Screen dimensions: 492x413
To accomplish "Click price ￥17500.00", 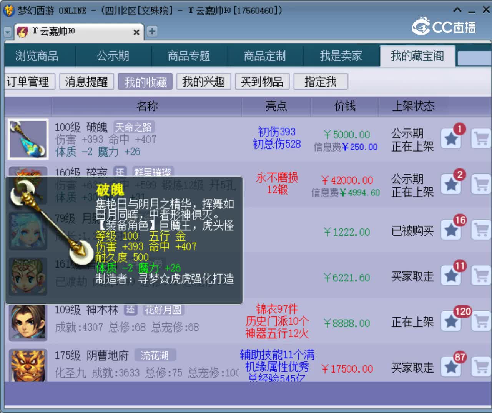I will coord(347,369).
